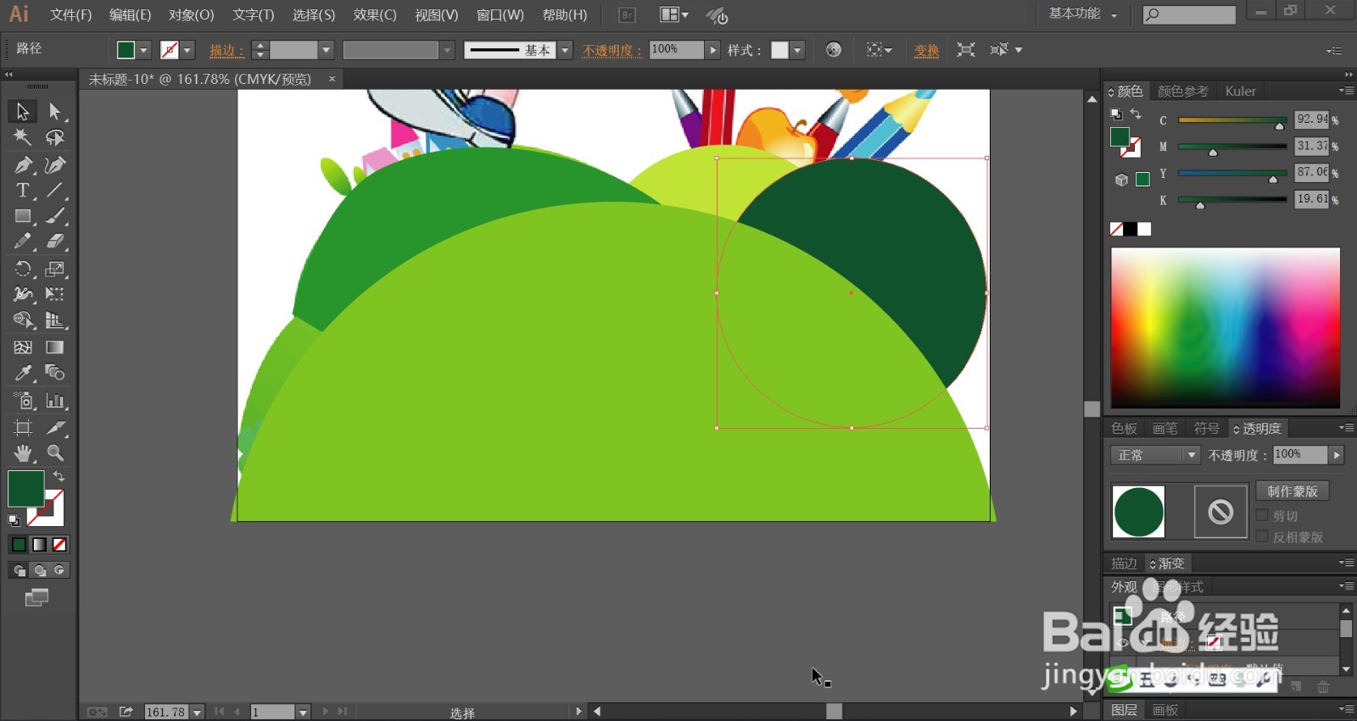Open zoom level dropdown at status bar

click(x=197, y=712)
